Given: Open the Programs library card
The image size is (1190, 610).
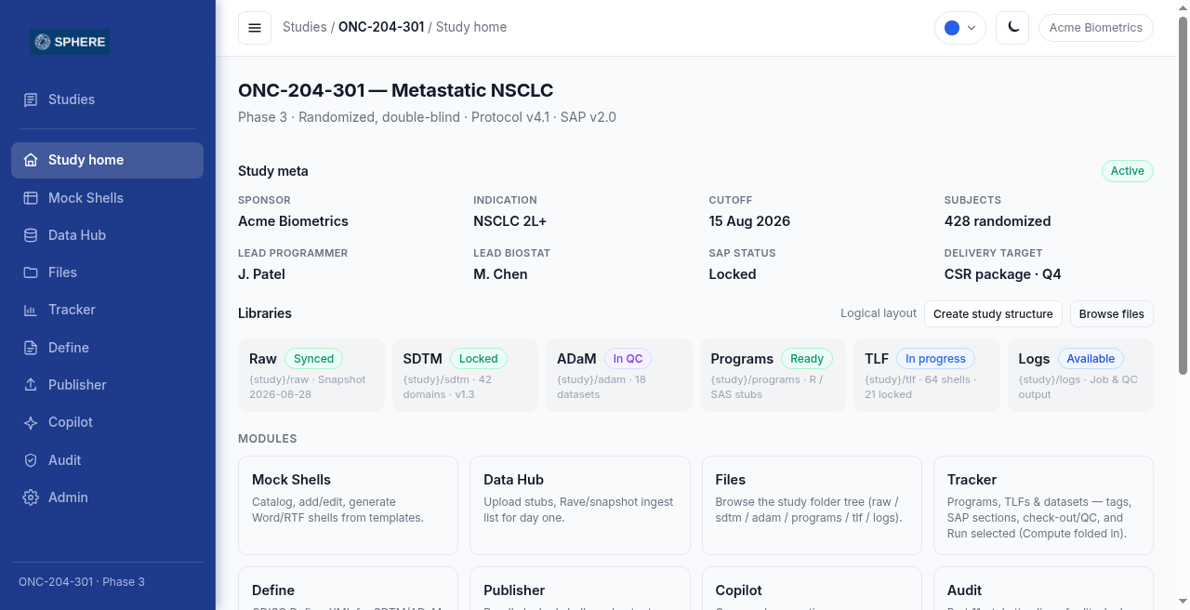Looking at the screenshot, I should pos(773,375).
